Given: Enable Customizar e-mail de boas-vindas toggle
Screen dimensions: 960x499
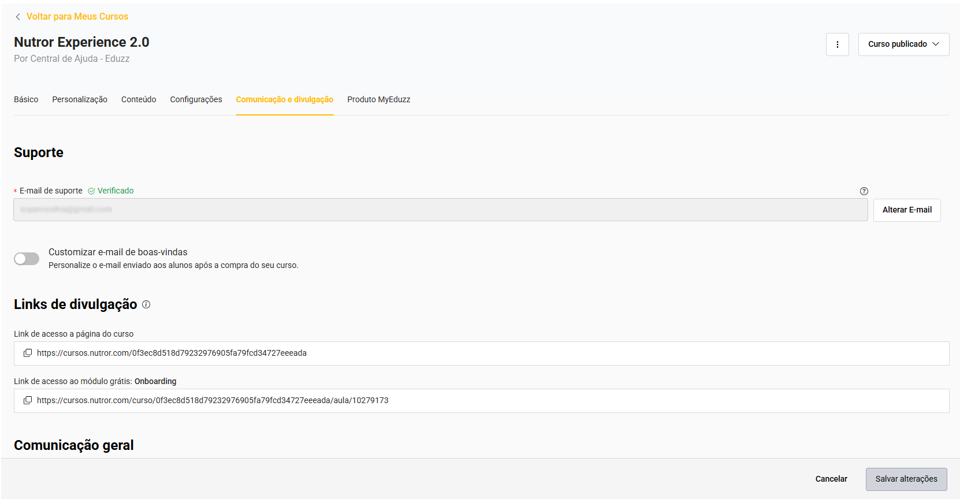Looking at the screenshot, I should (x=27, y=259).
